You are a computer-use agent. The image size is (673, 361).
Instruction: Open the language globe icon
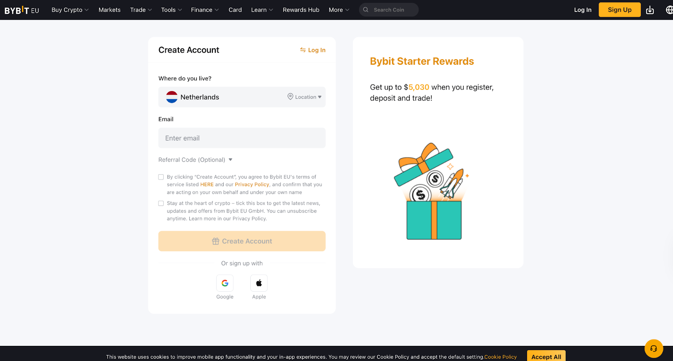pyautogui.click(x=669, y=10)
